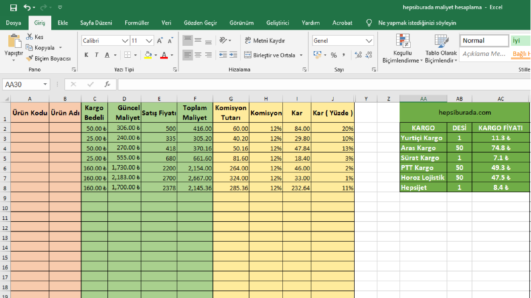
Task: Switch to Görünüm tab
Action: [x=242, y=23]
